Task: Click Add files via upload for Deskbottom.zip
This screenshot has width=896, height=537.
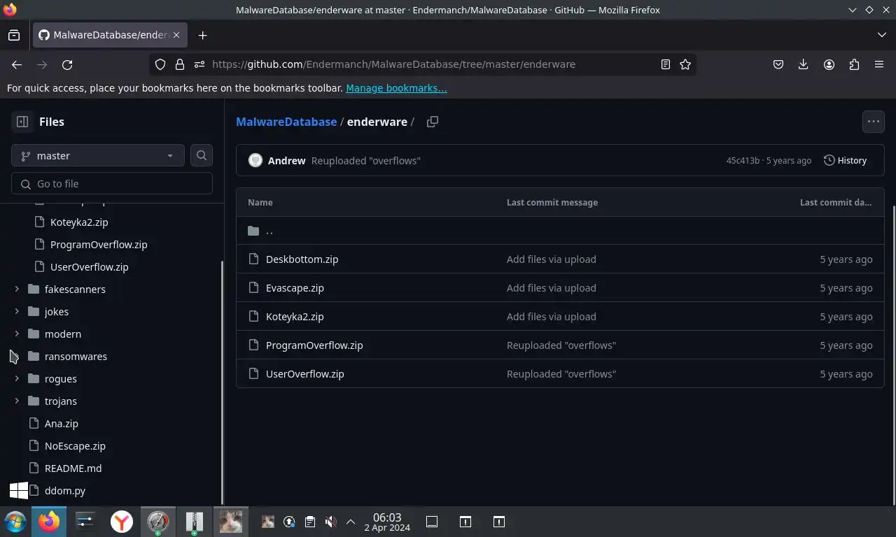Action: coord(552,259)
